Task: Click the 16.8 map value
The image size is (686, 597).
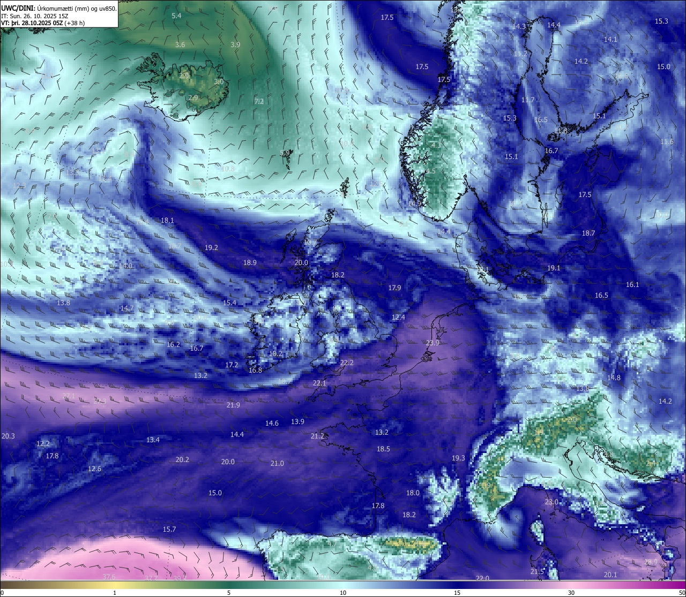Action: (x=255, y=371)
